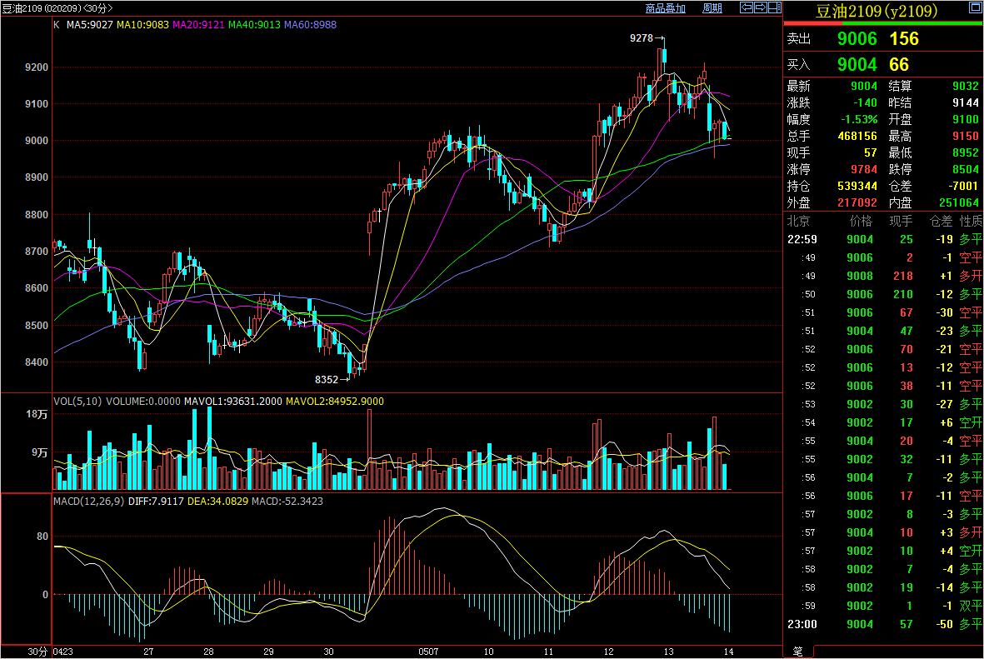The image size is (984, 659).
Task: Click the 8352 low price annotation
Action: click(327, 379)
